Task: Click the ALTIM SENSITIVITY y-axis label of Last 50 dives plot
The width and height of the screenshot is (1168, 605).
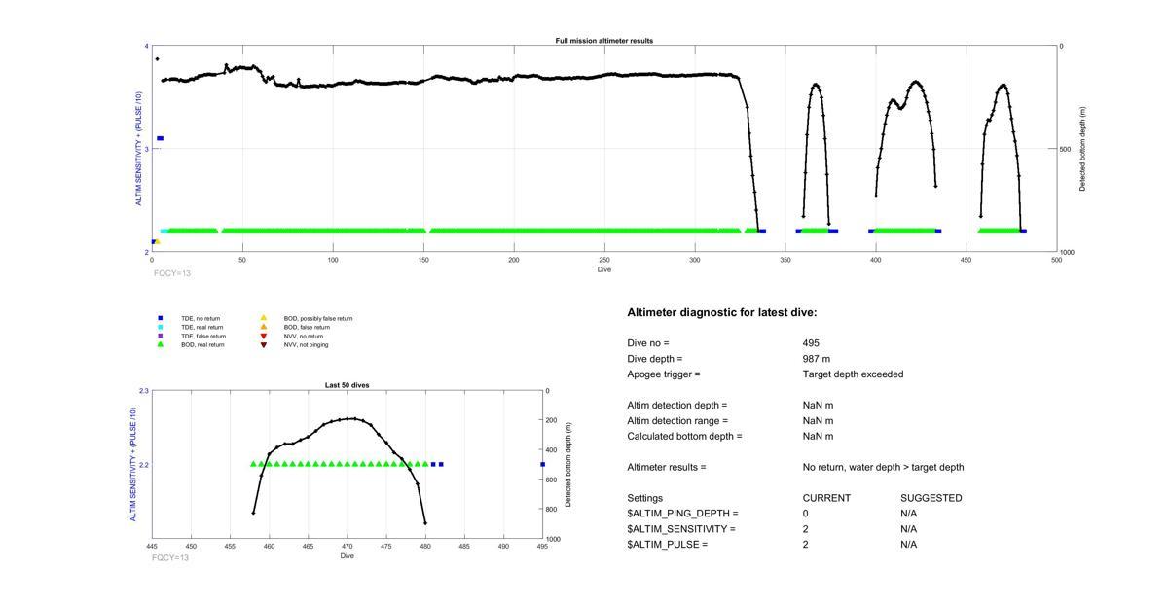Action: point(132,465)
